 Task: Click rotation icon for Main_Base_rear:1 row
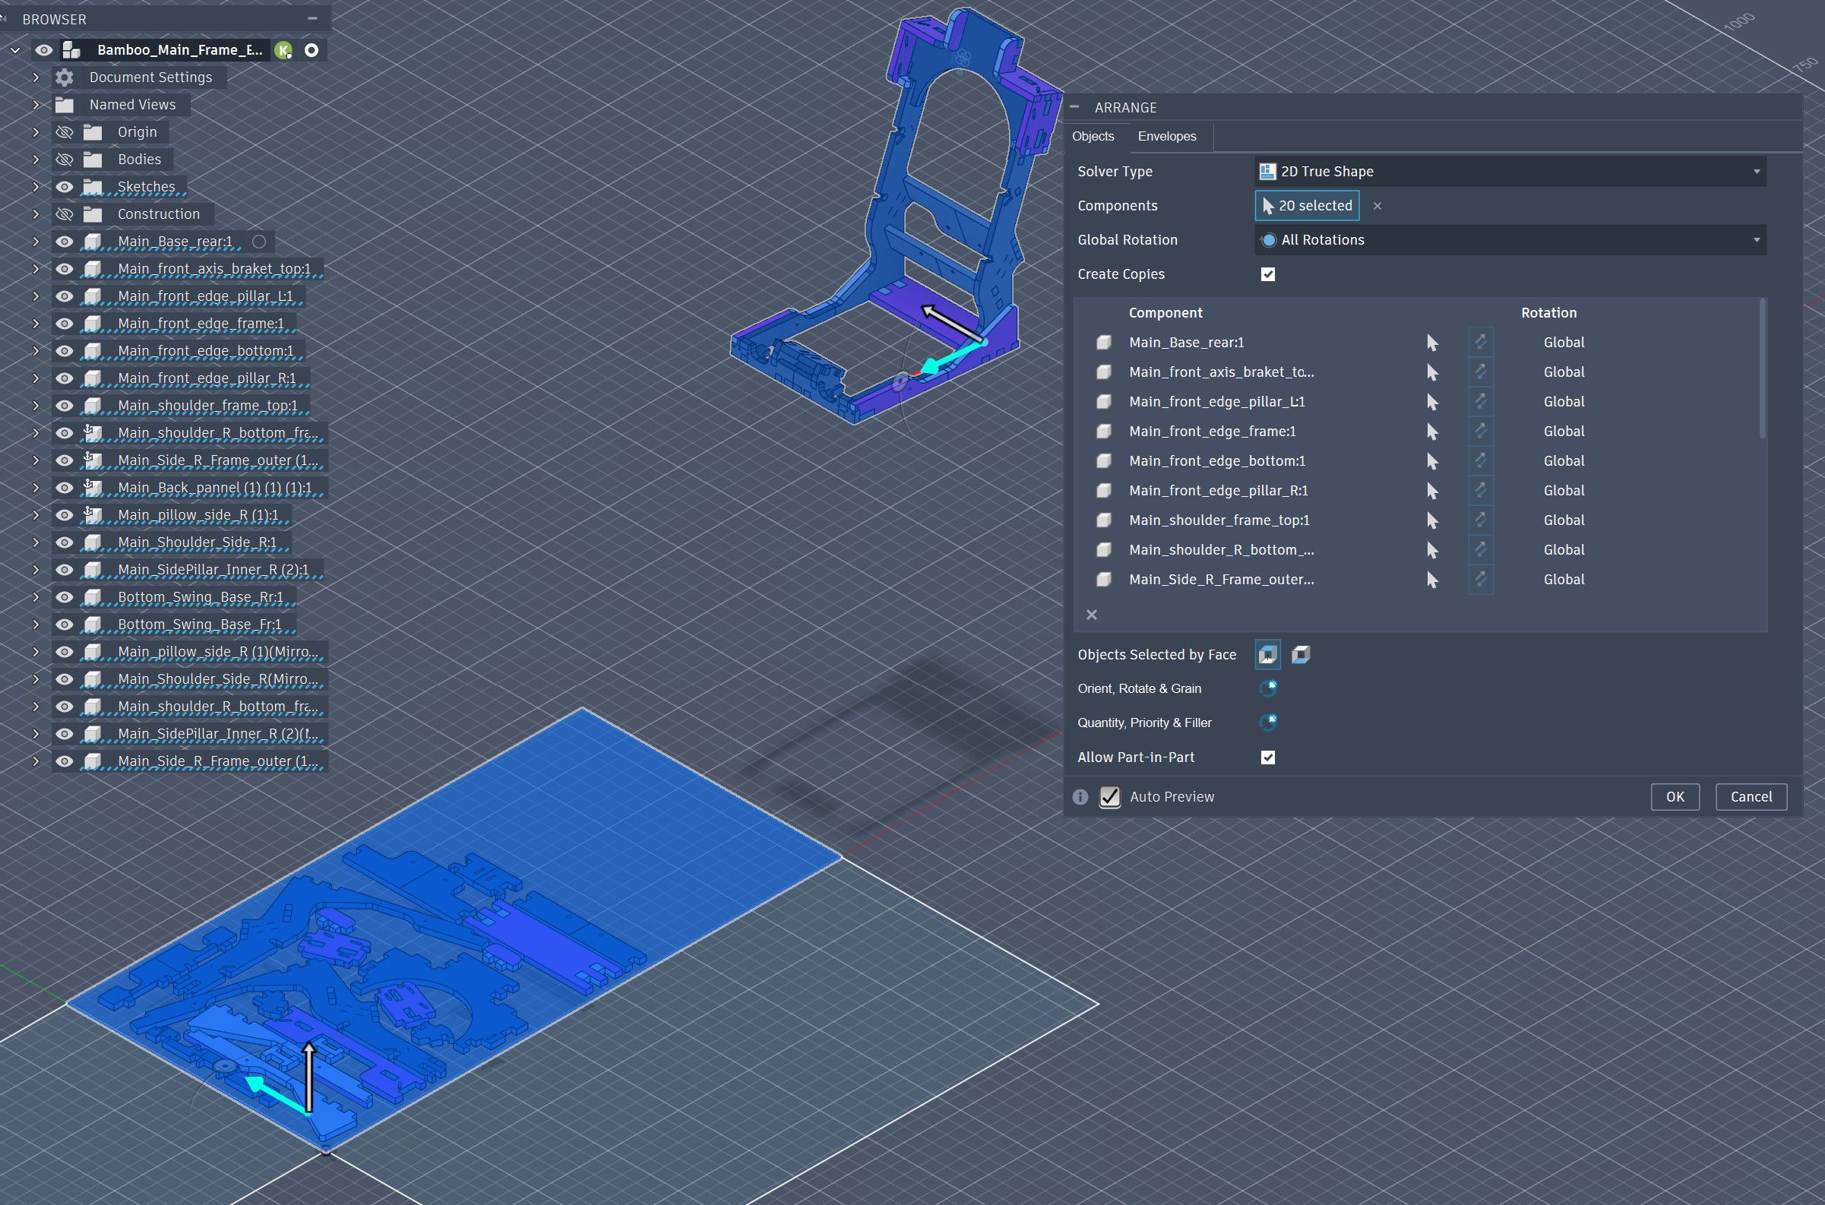tap(1481, 343)
